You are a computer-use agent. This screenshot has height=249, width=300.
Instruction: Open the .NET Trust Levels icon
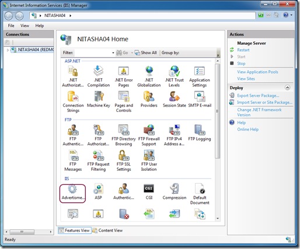(175, 76)
